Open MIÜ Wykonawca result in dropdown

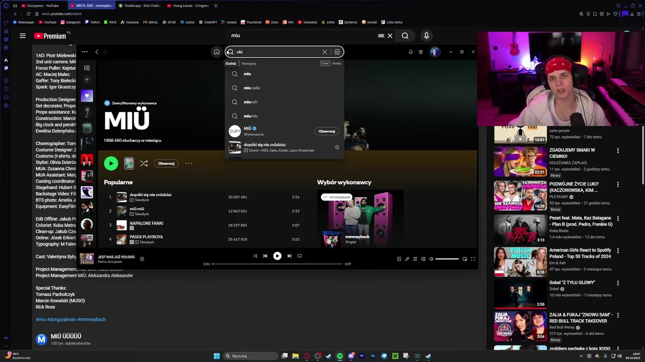click(x=284, y=131)
